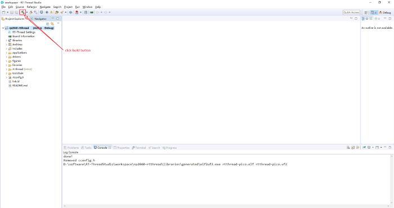The height and width of the screenshot is (208, 394).
Task: Click the Rebuild (hammer with arrow) toolbar icon
Action: tap(31, 12)
